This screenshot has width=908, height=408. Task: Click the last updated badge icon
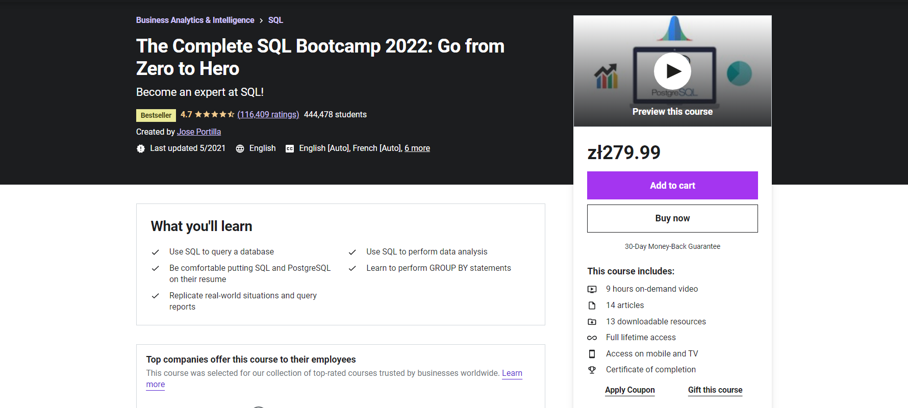(141, 148)
